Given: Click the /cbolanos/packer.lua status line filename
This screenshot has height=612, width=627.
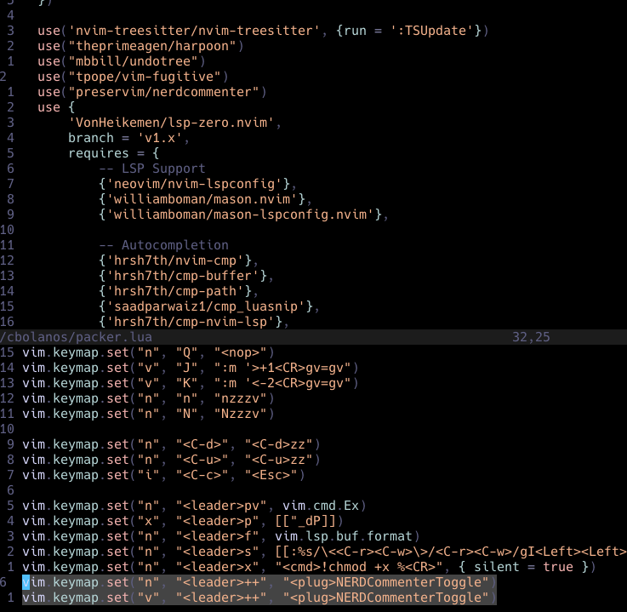Looking at the screenshot, I should (x=76, y=337).
